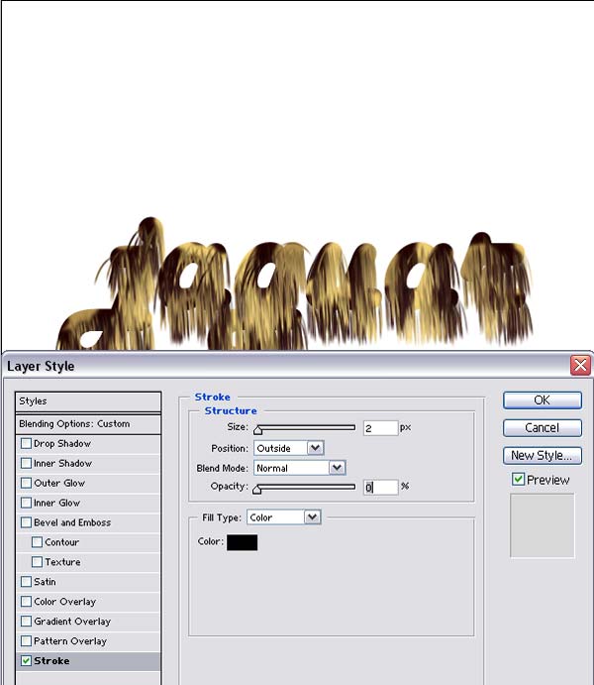Check the Texture option box
594x685 pixels.
pos(37,562)
